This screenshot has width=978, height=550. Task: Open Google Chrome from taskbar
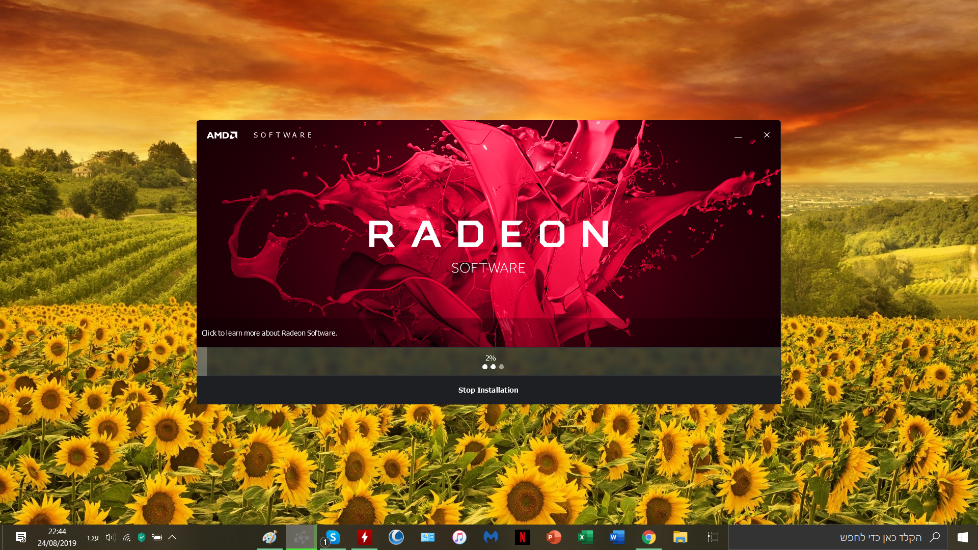tap(648, 537)
